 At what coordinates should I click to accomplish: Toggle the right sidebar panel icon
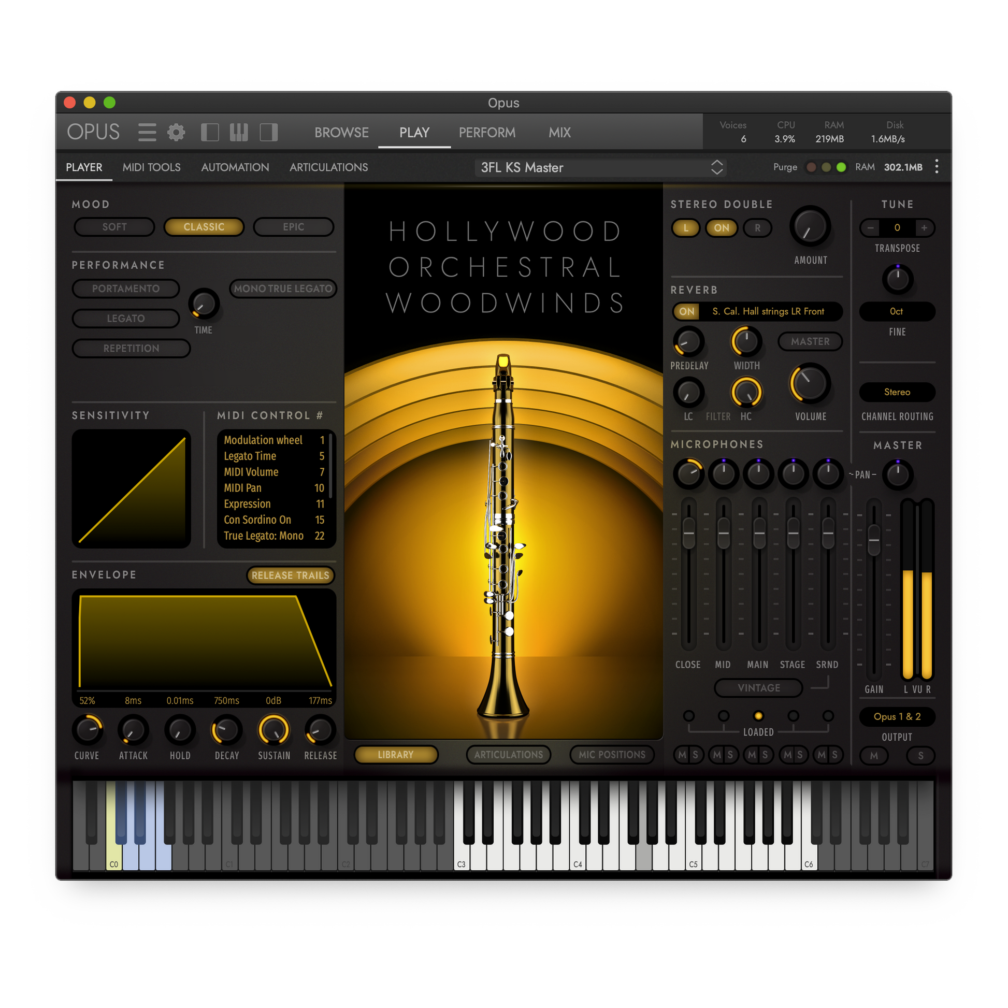pyautogui.click(x=269, y=133)
